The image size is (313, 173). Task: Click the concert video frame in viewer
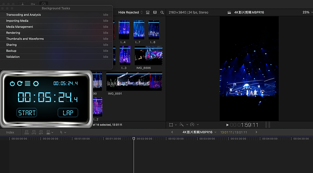[249, 69]
